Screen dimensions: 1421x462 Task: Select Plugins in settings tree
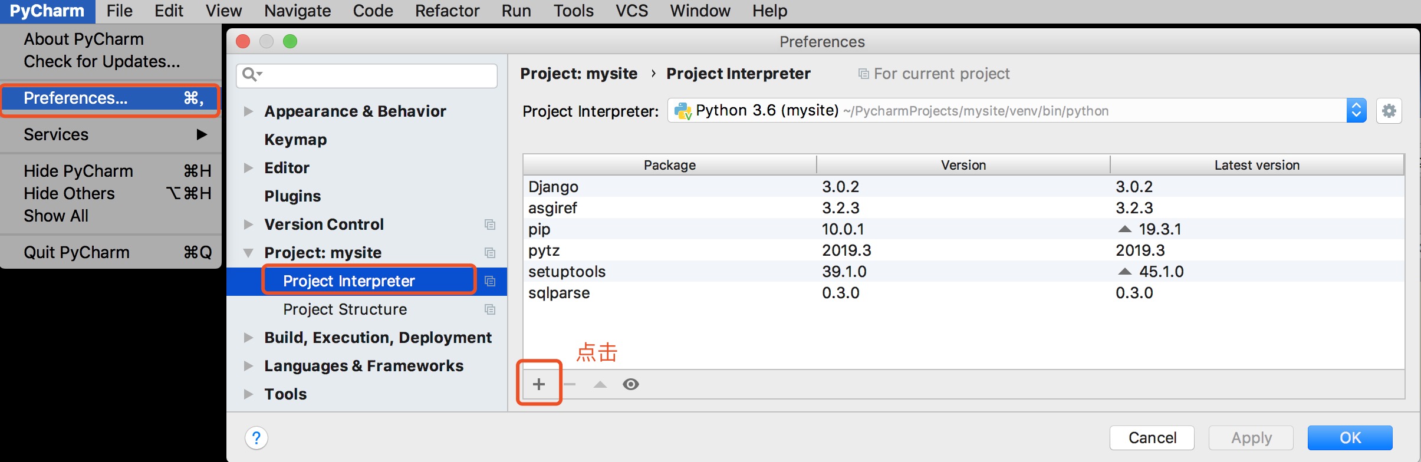(292, 196)
